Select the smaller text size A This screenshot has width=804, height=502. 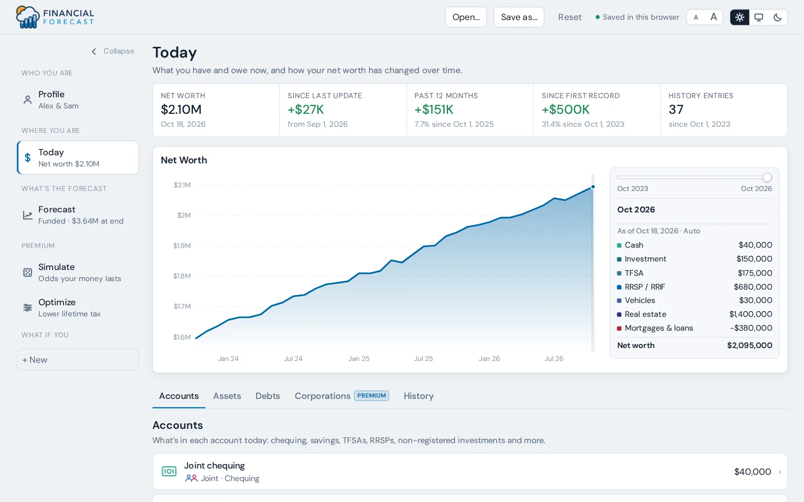(x=696, y=17)
